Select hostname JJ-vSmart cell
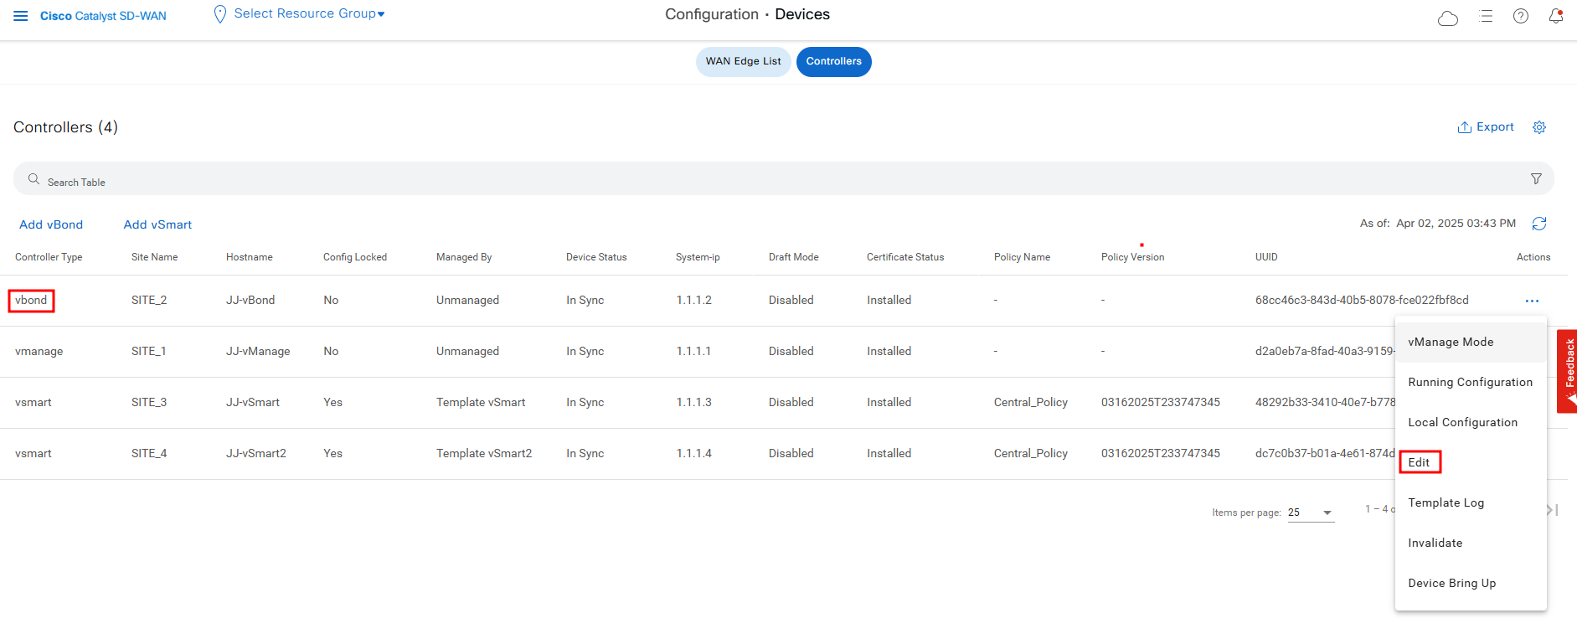The image size is (1577, 644). click(253, 402)
